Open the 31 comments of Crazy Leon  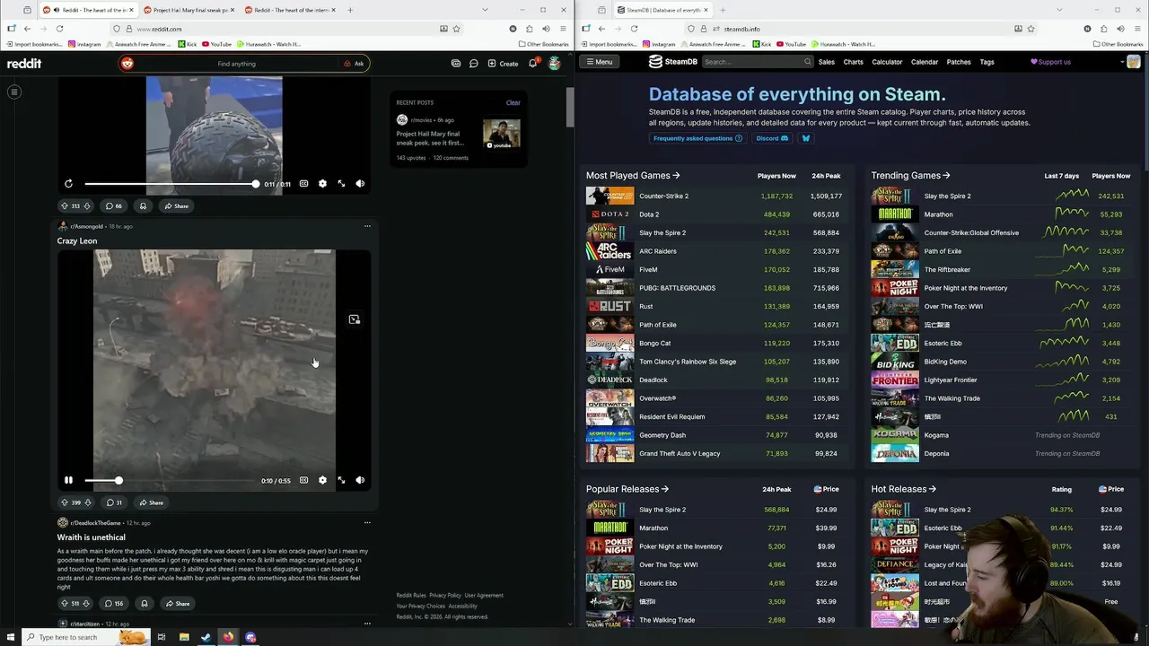pos(113,502)
